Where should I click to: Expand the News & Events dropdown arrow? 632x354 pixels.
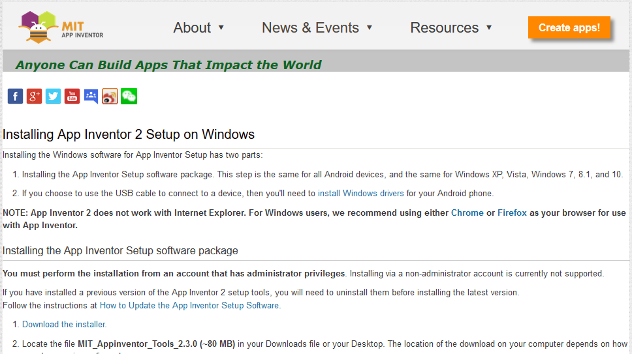click(x=370, y=27)
